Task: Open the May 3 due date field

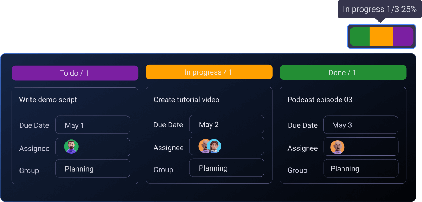Action: coord(360,125)
